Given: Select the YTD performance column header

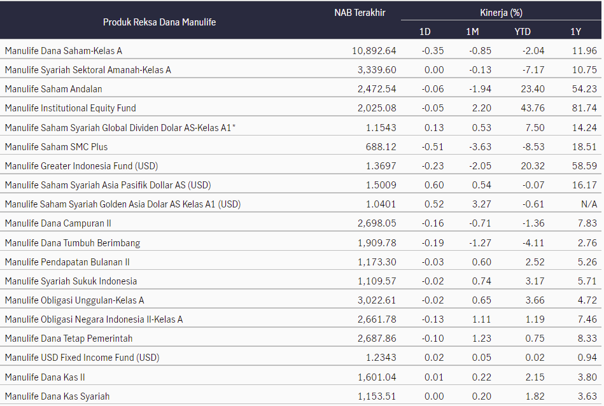Looking at the screenshot, I should point(523,32).
